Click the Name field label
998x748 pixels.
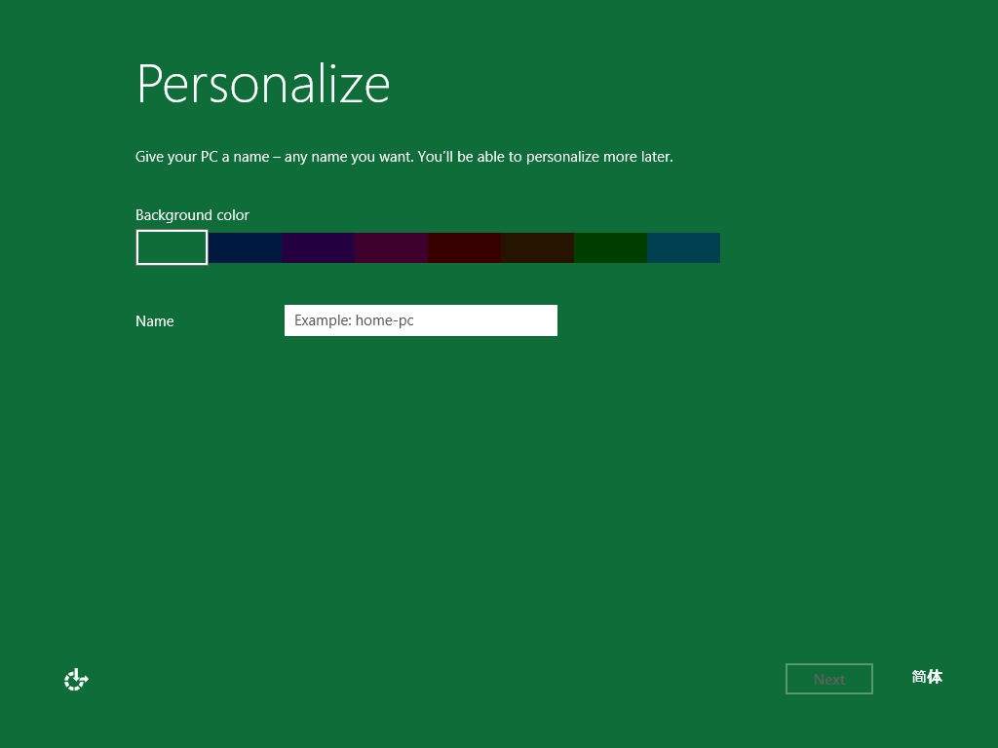[155, 320]
